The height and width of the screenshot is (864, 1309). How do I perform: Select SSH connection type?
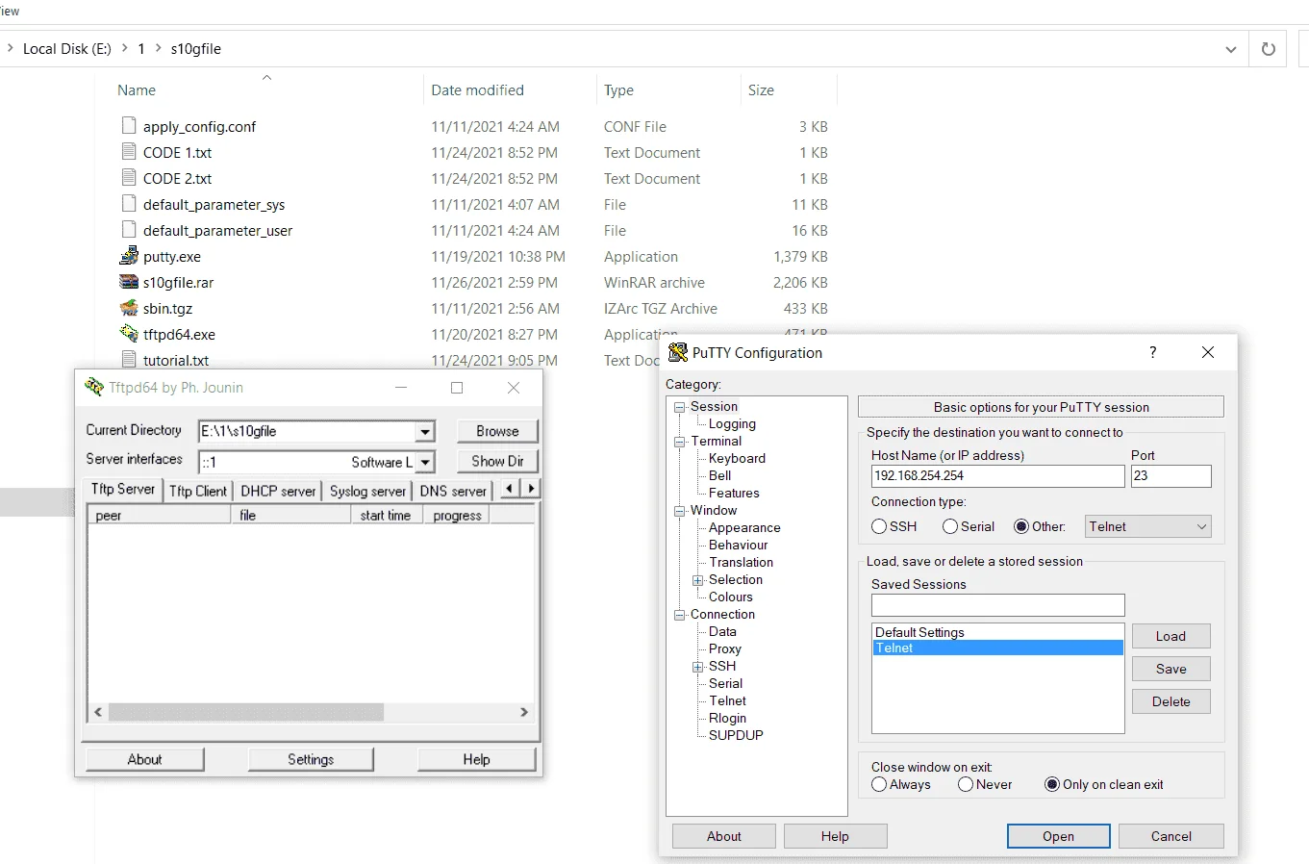[879, 526]
